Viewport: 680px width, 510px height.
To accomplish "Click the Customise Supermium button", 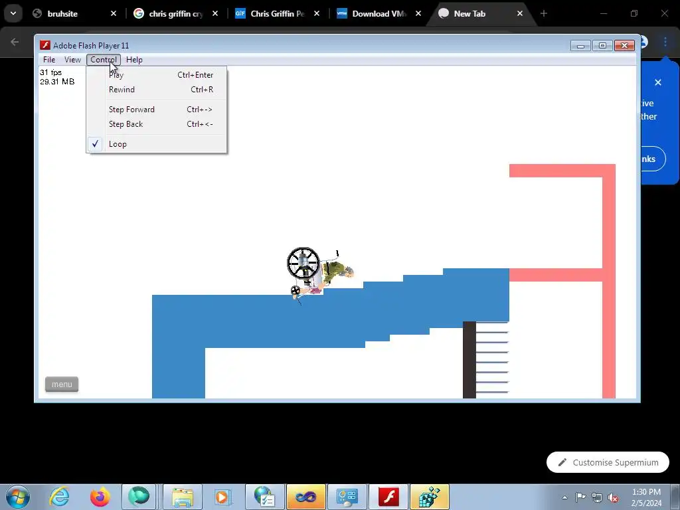I will (608, 462).
